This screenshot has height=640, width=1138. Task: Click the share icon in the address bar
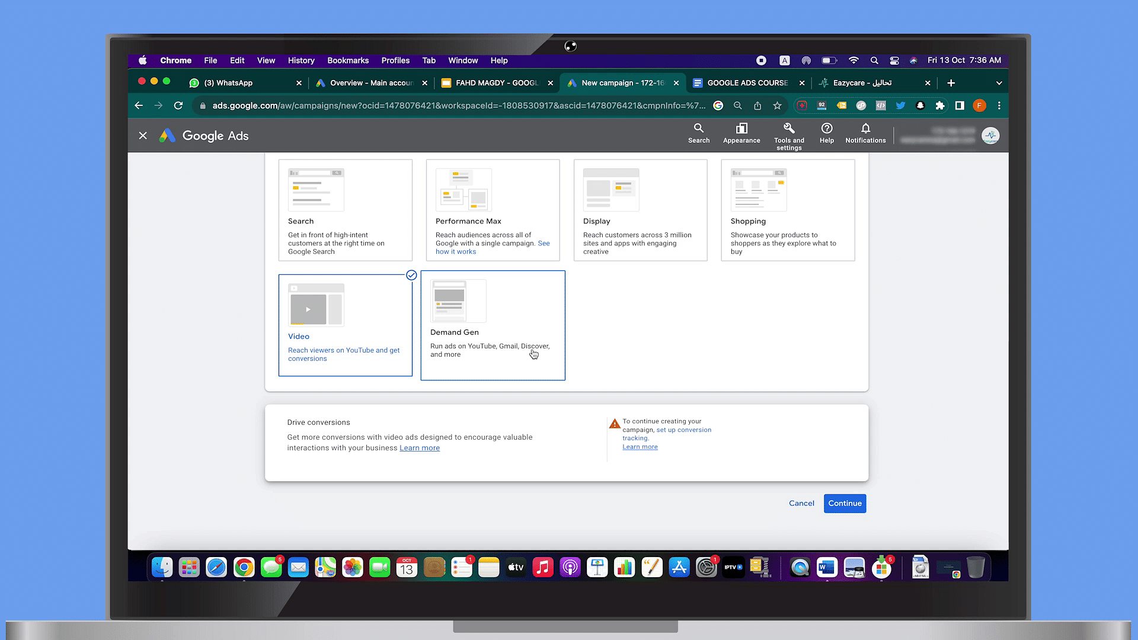coord(757,105)
